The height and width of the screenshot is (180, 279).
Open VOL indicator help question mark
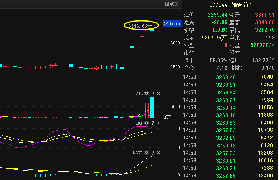[x=153, y=94]
